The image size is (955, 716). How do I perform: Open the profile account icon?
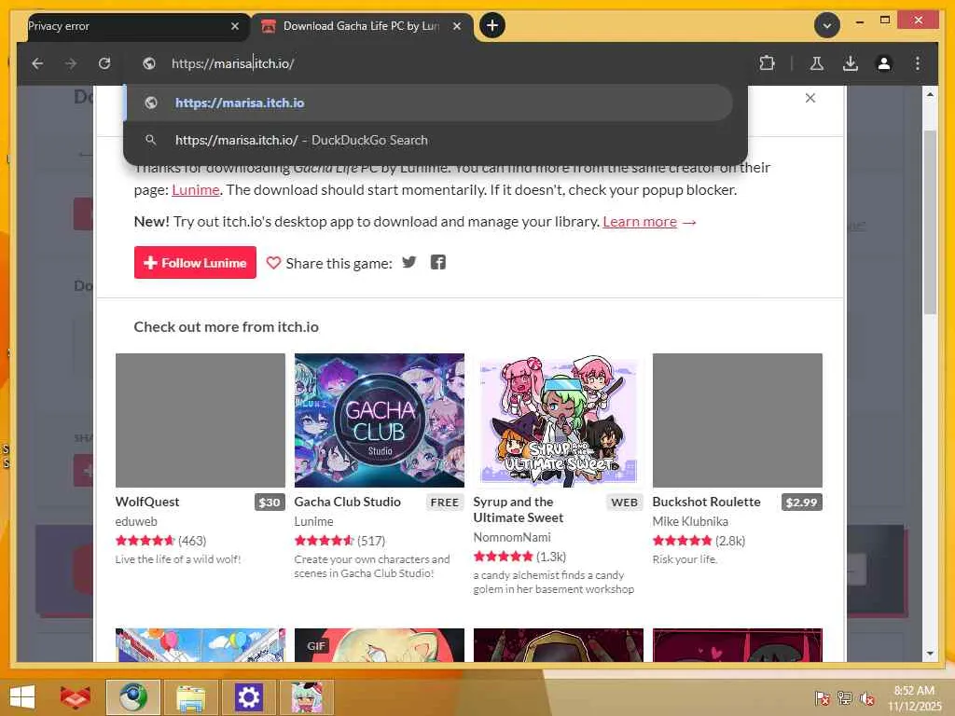884,63
